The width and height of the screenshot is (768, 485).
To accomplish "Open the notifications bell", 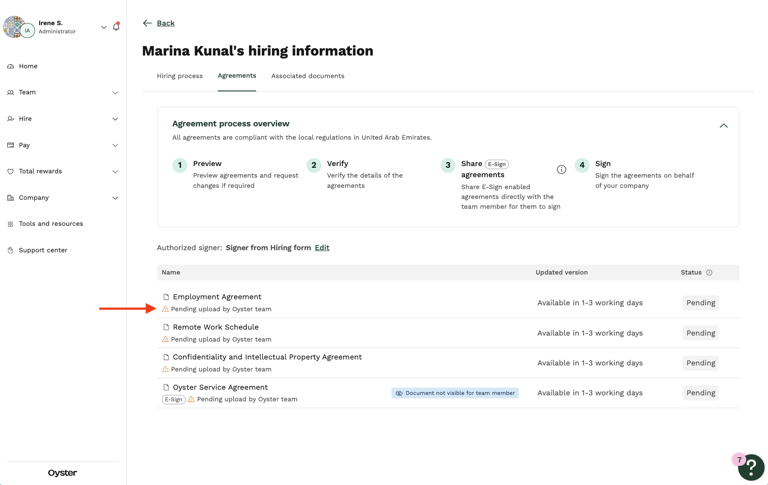I will coord(116,27).
